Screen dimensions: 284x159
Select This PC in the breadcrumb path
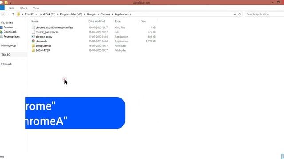click(x=29, y=14)
